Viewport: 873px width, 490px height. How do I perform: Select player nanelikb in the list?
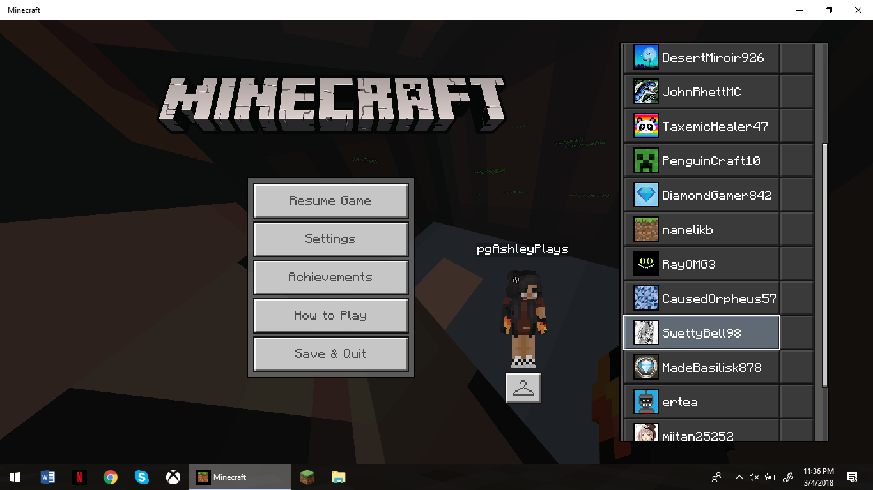(x=702, y=230)
